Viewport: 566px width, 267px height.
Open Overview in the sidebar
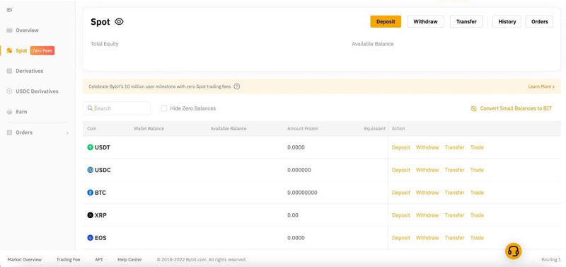pos(27,30)
